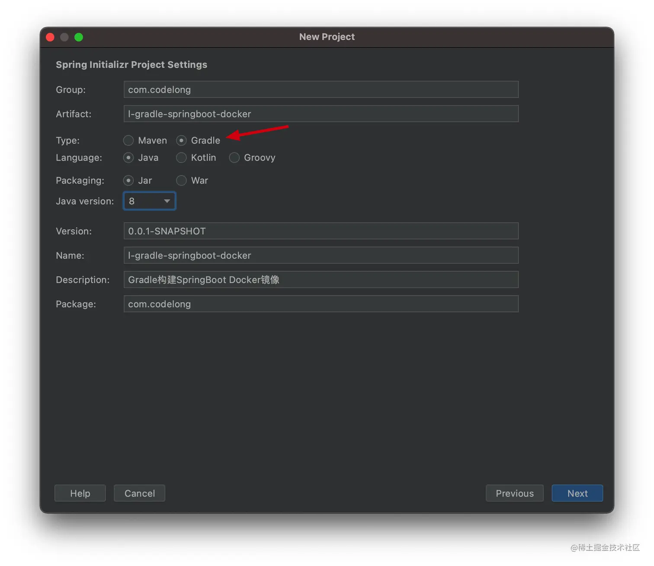Click the Spring Initializr Project Settings heading
The image size is (654, 566).
click(131, 64)
